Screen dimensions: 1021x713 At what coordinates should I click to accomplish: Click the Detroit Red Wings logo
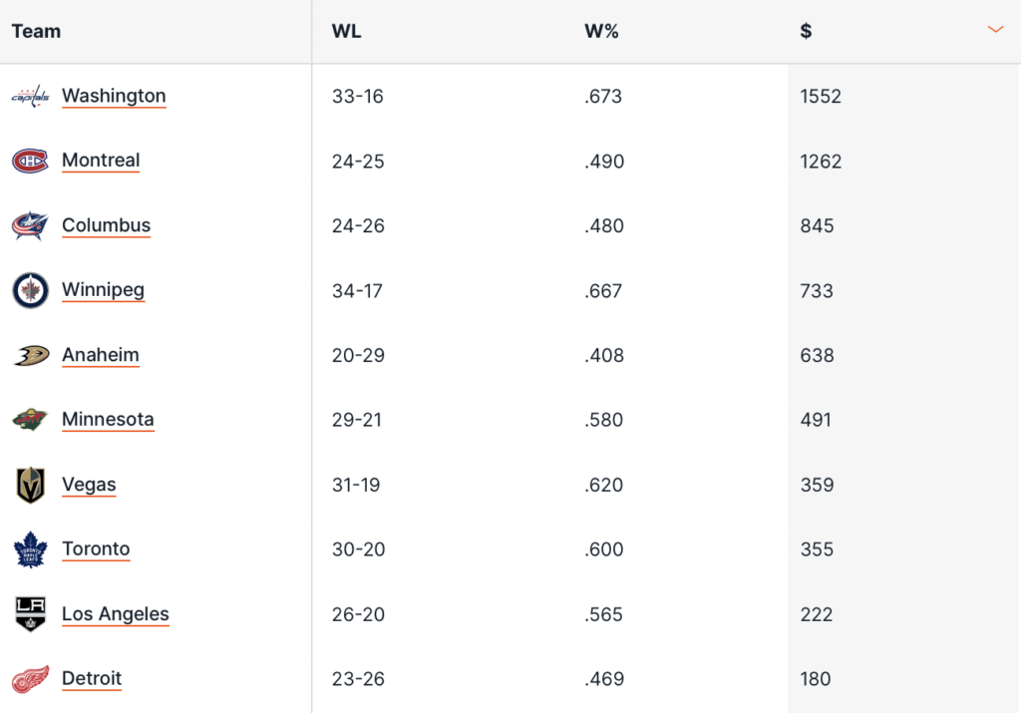click(30, 679)
